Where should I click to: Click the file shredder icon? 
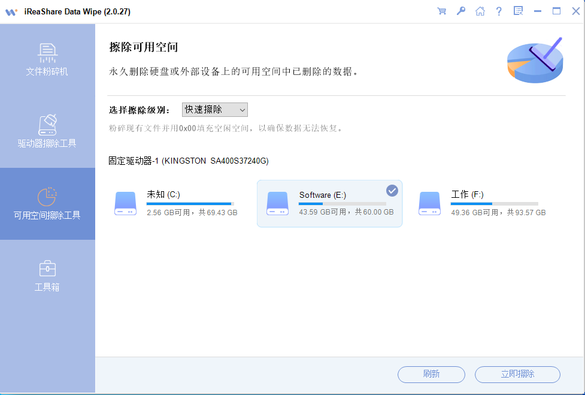click(x=47, y=53)
